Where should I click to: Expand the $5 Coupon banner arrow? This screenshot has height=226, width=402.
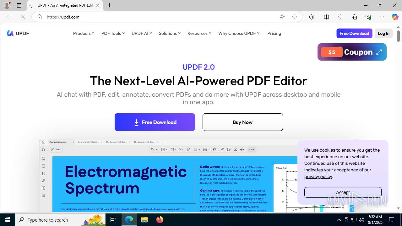pos(379,52)
